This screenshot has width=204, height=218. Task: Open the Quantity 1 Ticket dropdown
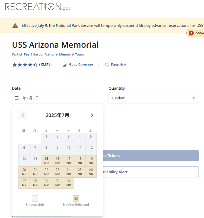click(154, 98)
